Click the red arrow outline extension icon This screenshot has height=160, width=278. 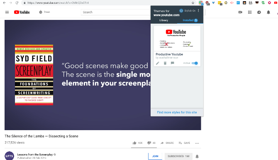232,3
